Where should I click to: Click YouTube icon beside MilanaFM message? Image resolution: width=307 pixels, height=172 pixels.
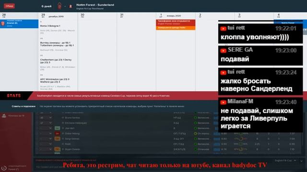[223, 102]
